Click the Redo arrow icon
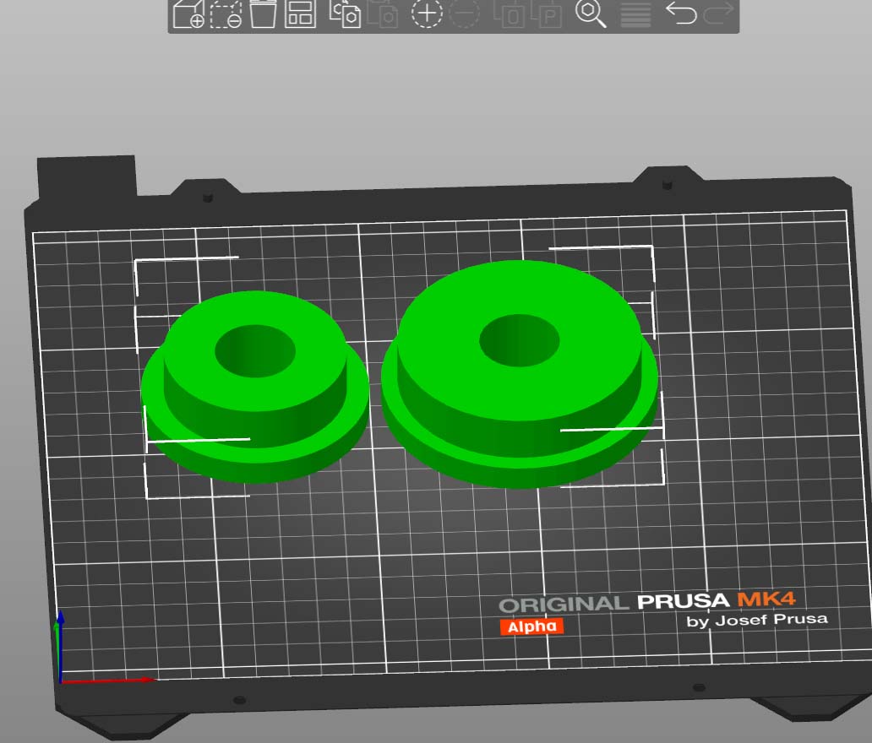Image resolution: width=872 pixels, height=743 pixels. click(718, 13)
